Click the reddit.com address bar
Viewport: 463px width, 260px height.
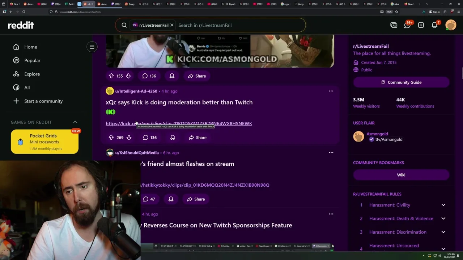pos(213,12)
